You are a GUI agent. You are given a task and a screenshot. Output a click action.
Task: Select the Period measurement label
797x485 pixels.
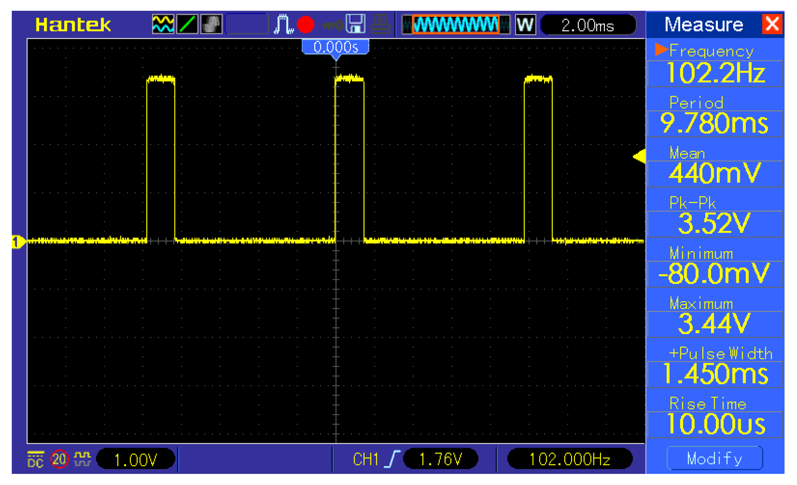(x=696, y=102)
